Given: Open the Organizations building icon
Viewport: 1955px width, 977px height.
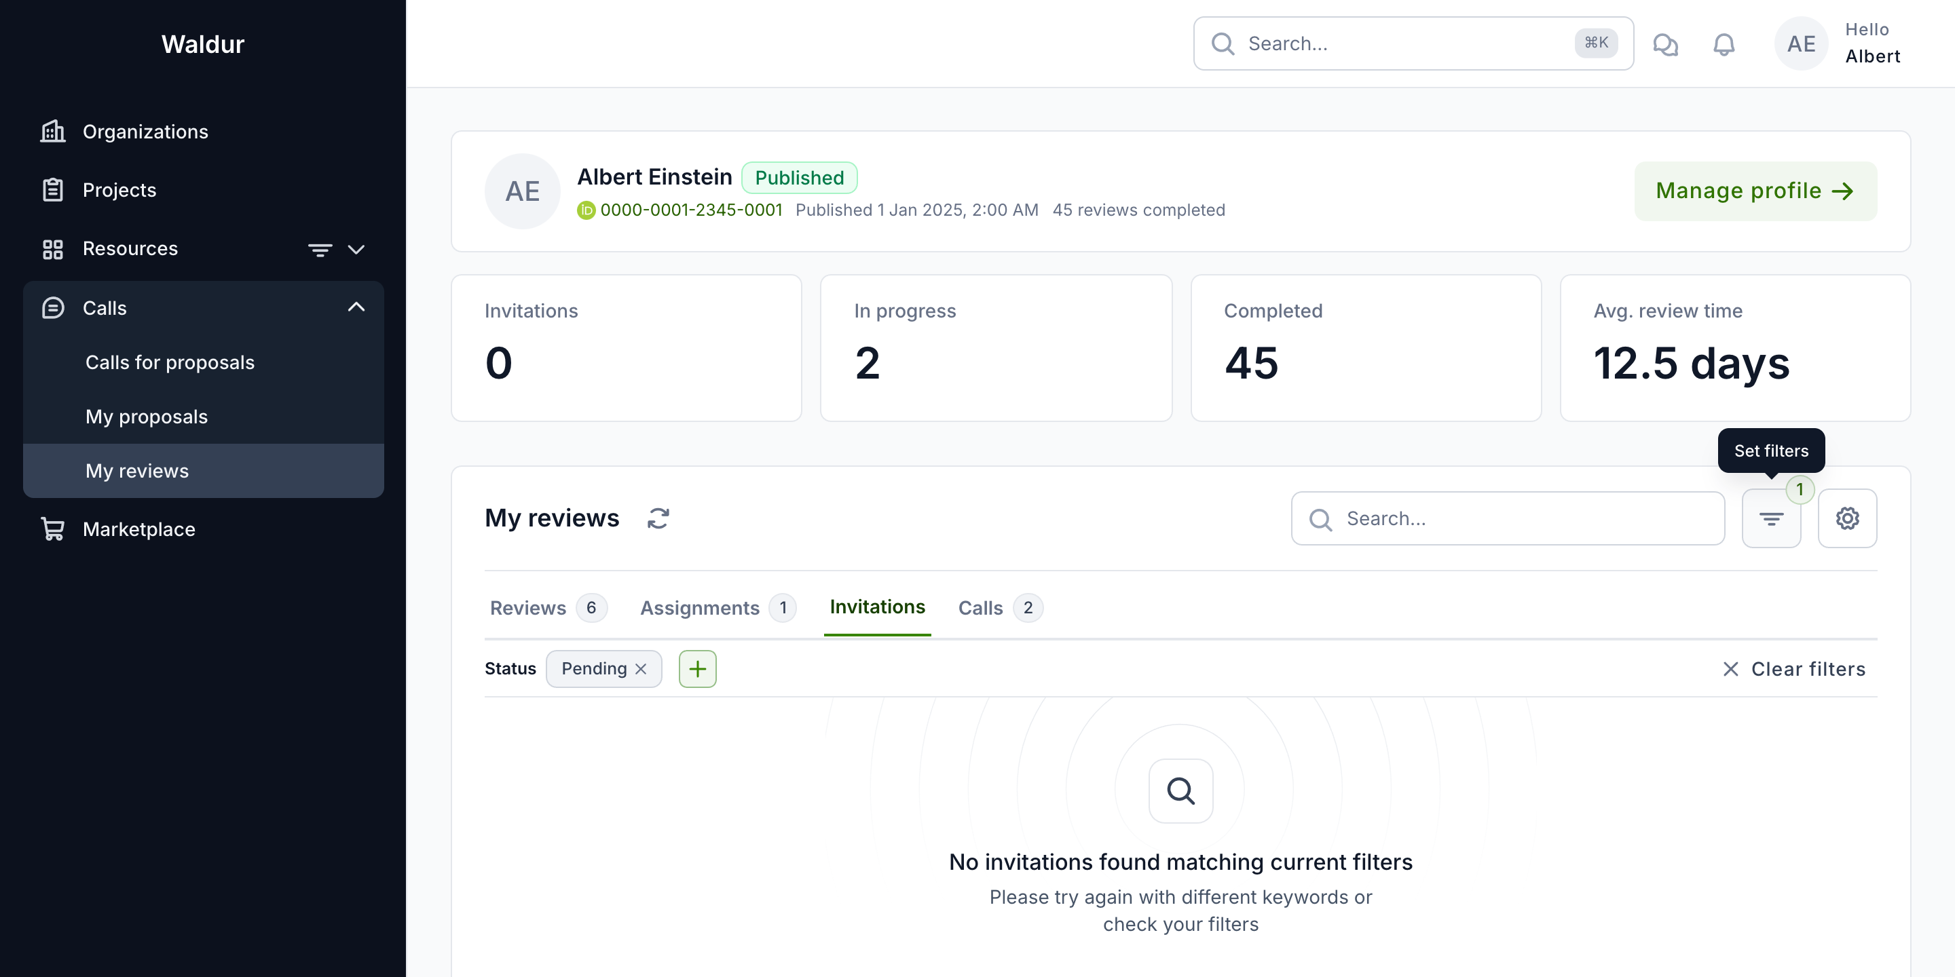Looking at the screenshot, I should (x=52, y=131).
